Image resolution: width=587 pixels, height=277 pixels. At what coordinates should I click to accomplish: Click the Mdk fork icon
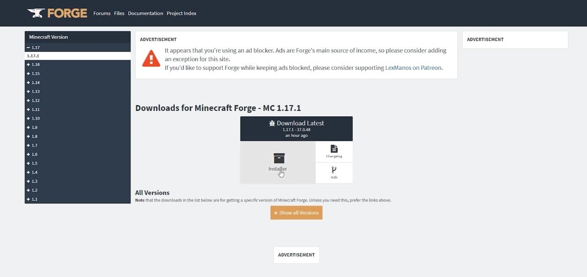click(x=334, y=170)
